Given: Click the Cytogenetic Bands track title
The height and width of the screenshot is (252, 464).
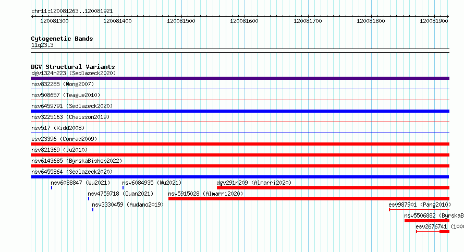Looking at the screenshot, I should pyautogui.click(x=62, y=39).
